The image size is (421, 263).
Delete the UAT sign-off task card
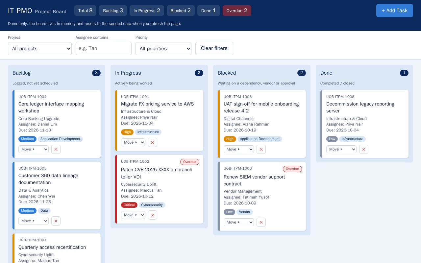point(261,149)
